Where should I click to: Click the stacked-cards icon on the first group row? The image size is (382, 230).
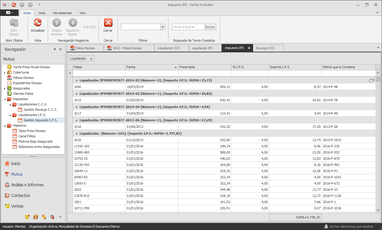pyautogui.click(x=371, y=80)
